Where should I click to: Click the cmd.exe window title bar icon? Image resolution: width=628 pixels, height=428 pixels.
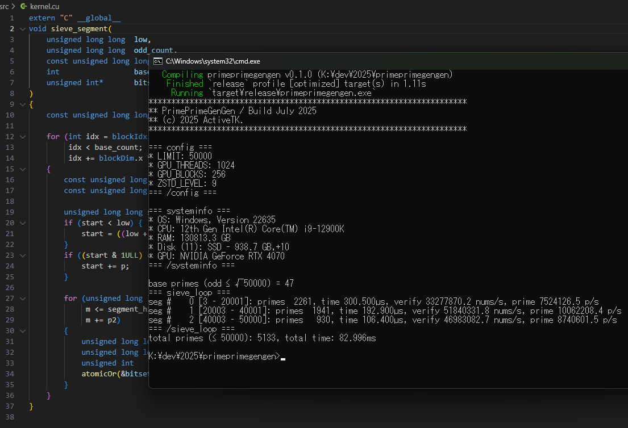(x=158, y=61)
